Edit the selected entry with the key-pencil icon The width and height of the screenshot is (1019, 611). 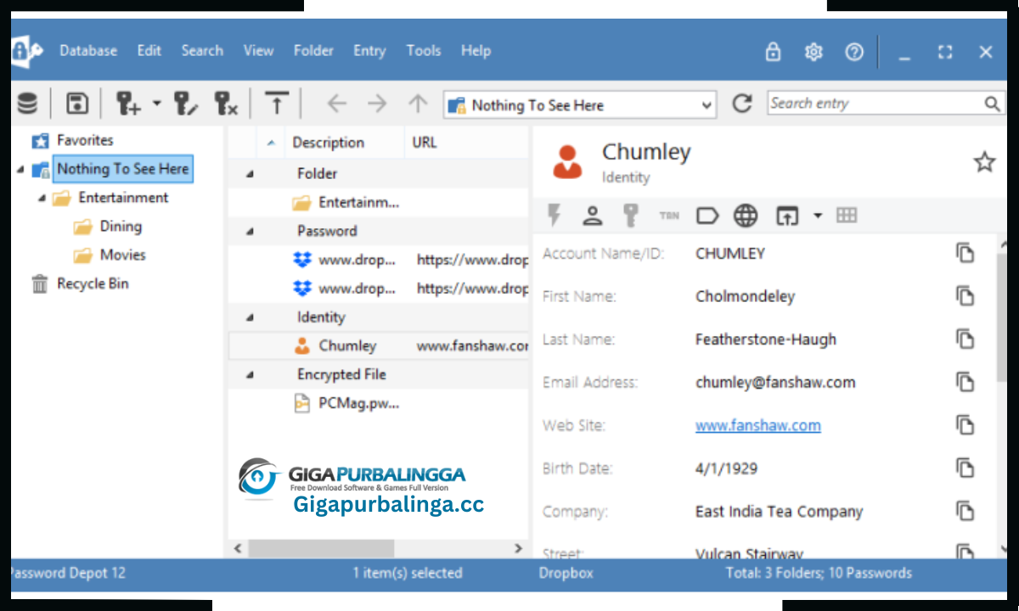coord(185,104)
